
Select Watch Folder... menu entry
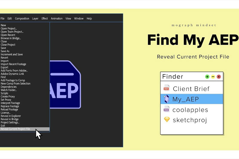pos(9,90)
